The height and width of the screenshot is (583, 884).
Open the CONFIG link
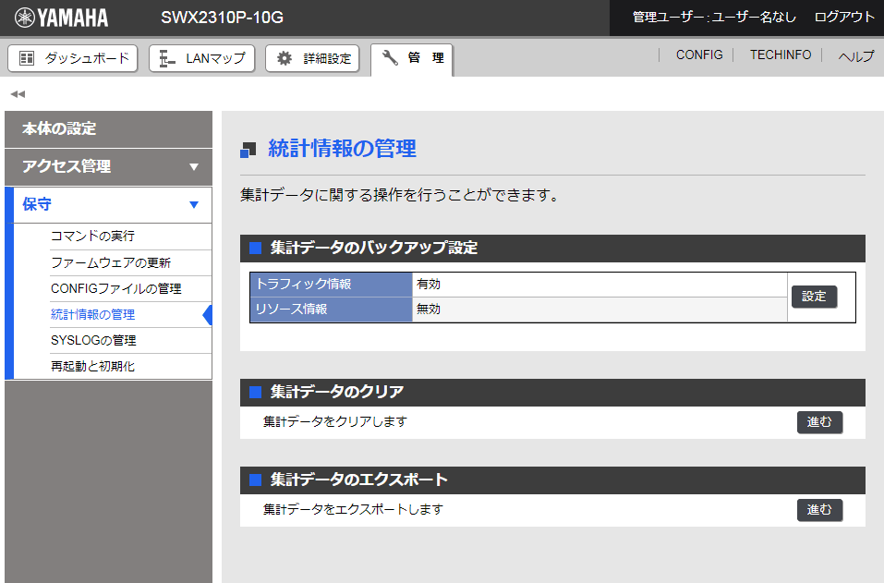(699, 55)
